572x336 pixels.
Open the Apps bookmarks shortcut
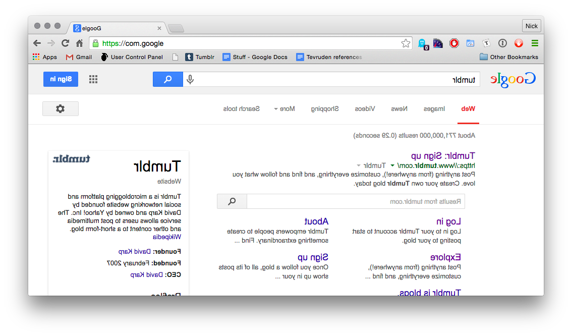click(x=45, y=57)
